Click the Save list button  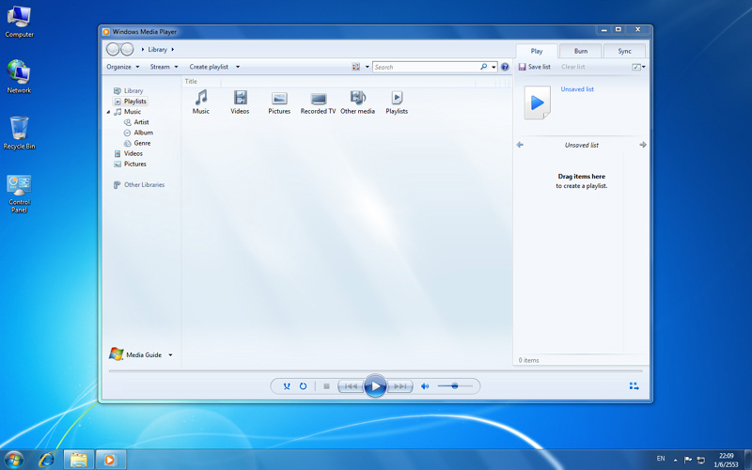(x=535, y=67)
